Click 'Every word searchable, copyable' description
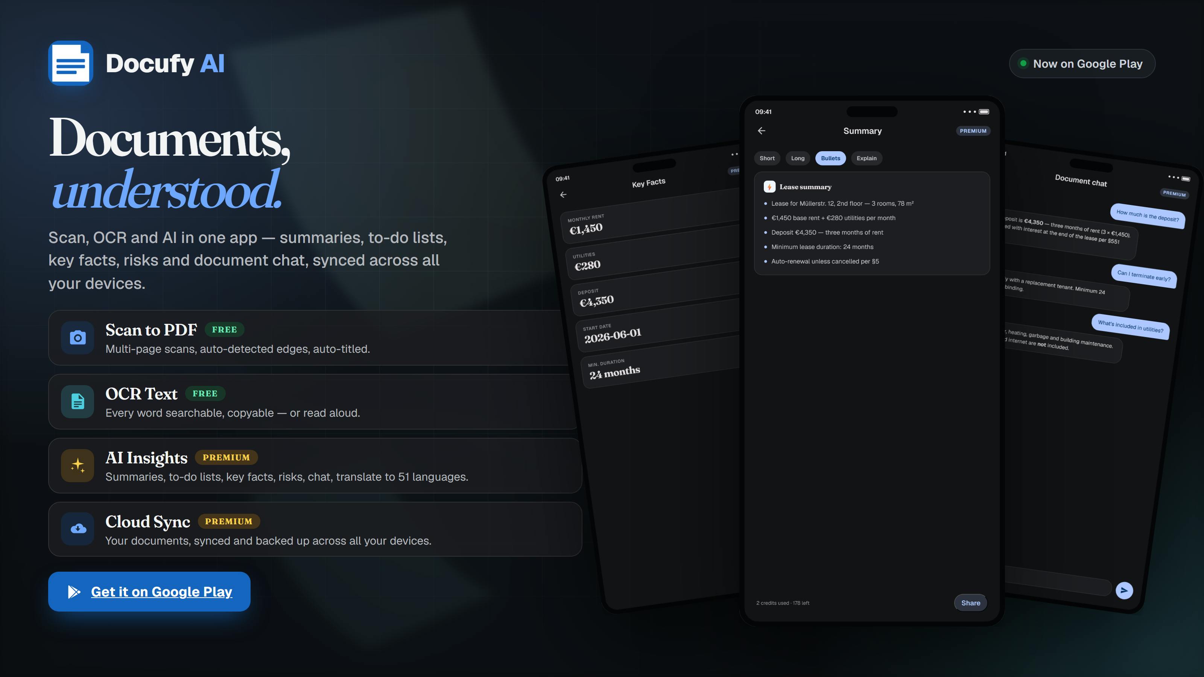The image size is (1204, 677). [x=233, y=413]
